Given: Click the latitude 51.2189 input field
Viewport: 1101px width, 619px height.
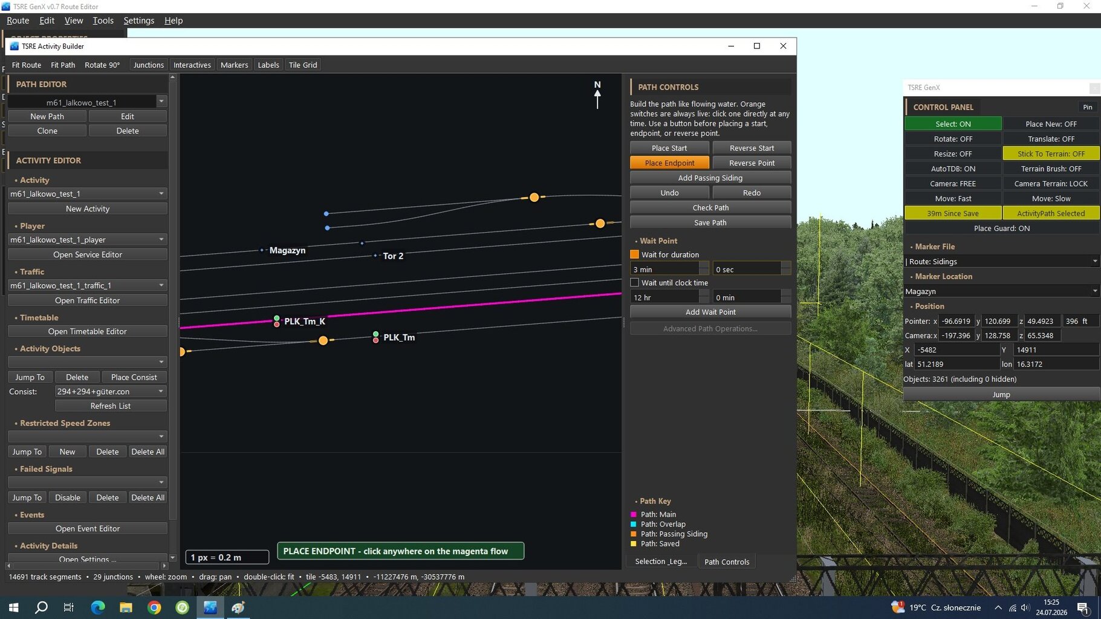Looking at the screenshot, I should point(957,364).
